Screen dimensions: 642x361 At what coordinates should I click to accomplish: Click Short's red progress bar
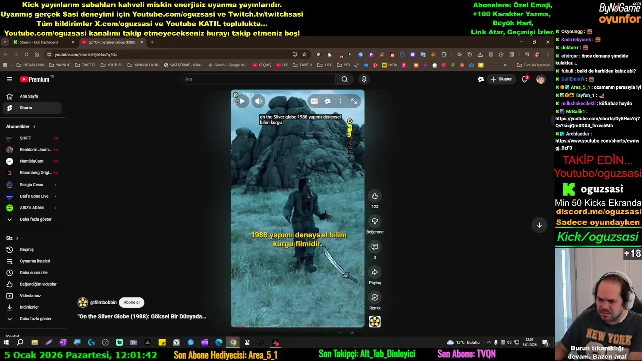tap(238, 326)
